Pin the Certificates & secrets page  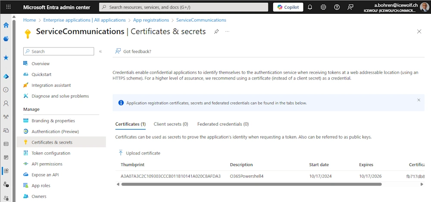point(216,32)
